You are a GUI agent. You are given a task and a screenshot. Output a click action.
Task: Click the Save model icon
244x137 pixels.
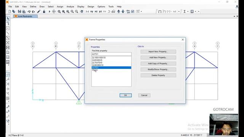(x=19, y=11)
